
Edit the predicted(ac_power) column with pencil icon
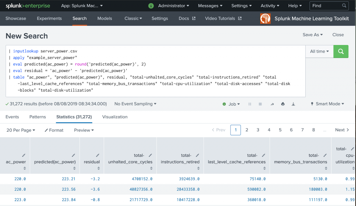click(x=73, y=155)
